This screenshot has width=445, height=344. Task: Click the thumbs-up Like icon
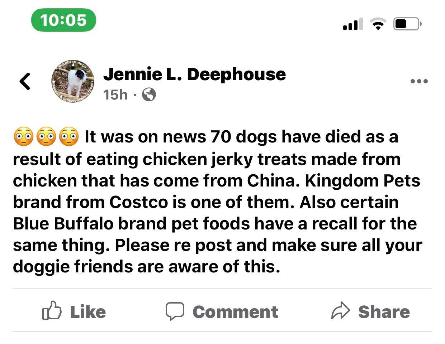pyautogui.click(x=52, y=310)
